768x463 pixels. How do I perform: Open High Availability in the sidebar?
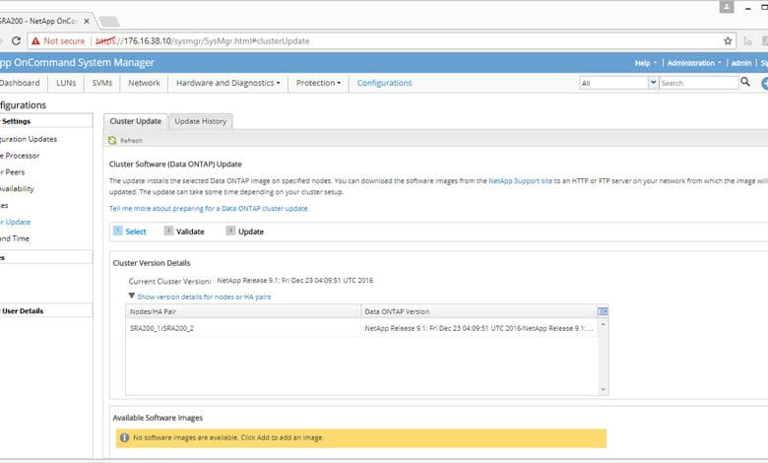pos(17,189)
